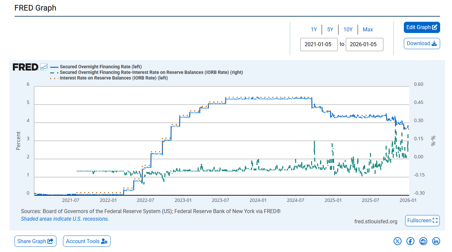This screenshot has height=252, width=452.
Task: Open Account Tools menu
Action: point(87,241)
